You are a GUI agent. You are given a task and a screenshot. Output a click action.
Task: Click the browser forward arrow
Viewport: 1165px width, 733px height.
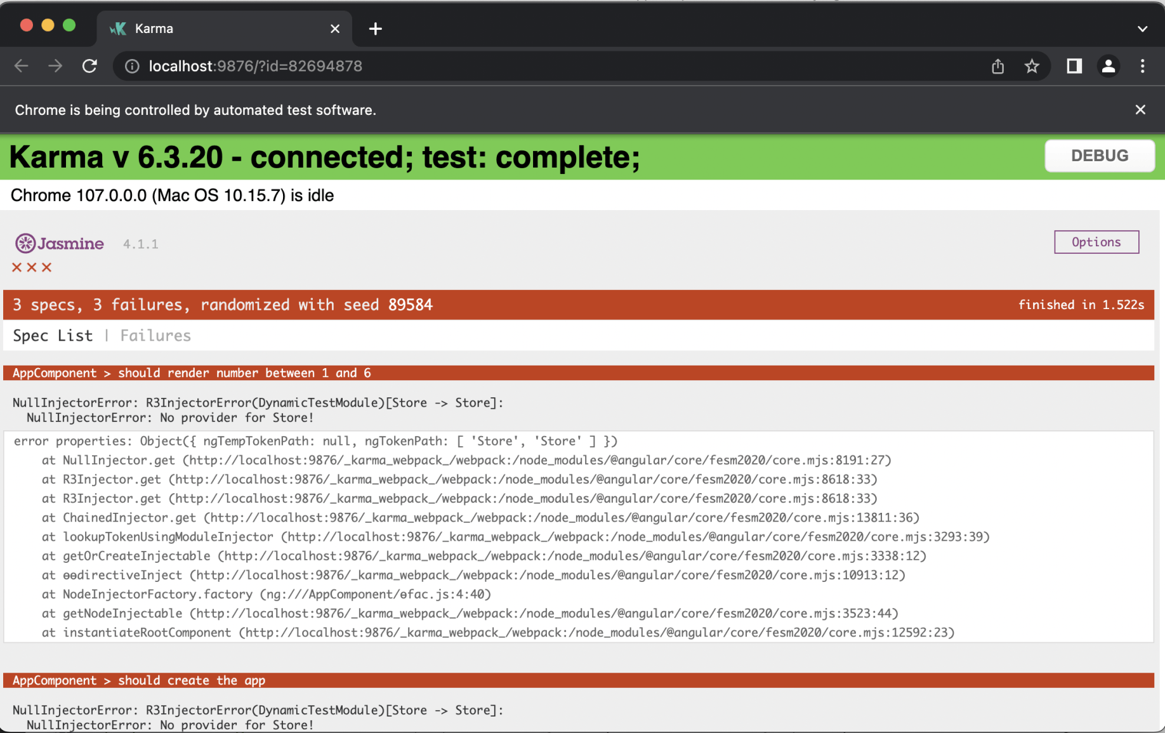(x=56, y=66)
